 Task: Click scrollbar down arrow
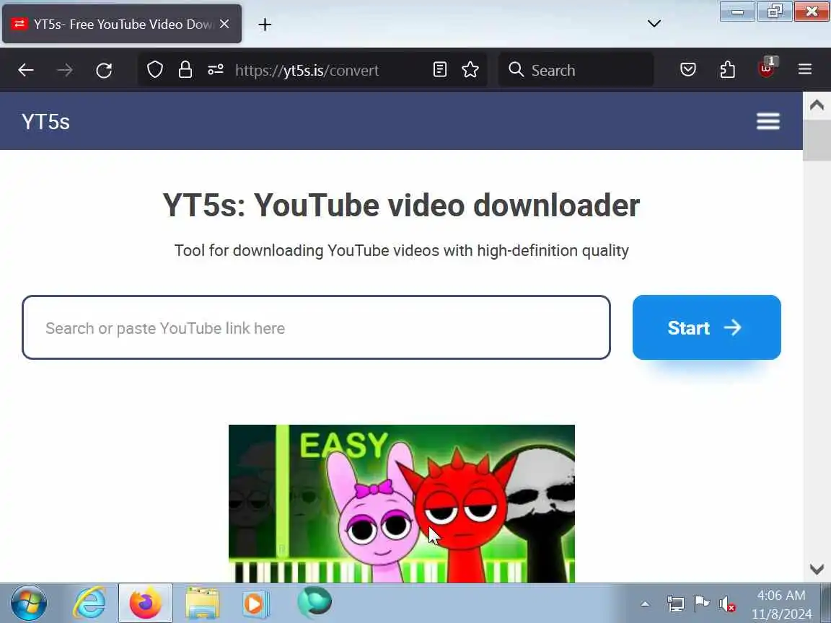(x=817, y=569)
